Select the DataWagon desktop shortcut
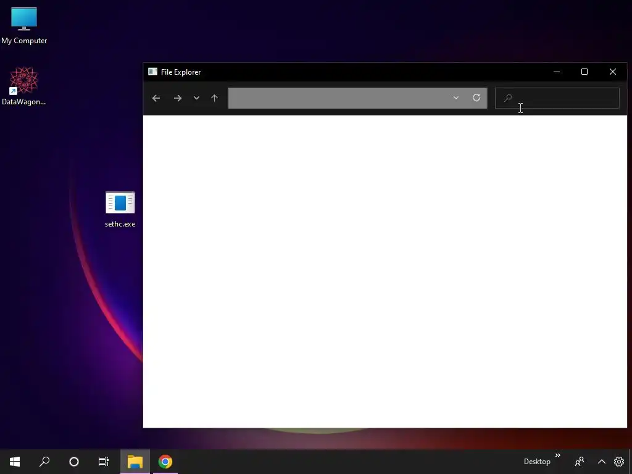Image resolution: width=632 pixels, height=474 pixels. (x=24, y=86)
